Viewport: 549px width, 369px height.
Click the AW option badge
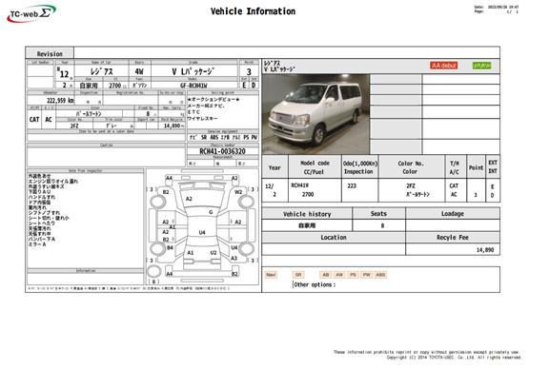click(x=339, y=275)
